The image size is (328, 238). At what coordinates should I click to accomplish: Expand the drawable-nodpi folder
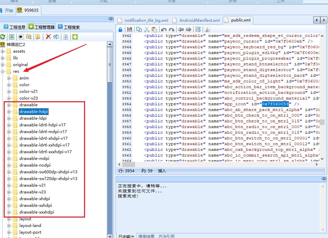(9, 165)
